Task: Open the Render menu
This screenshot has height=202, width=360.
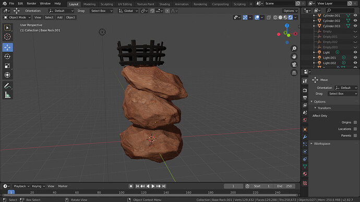Action: tap(31, 4)
